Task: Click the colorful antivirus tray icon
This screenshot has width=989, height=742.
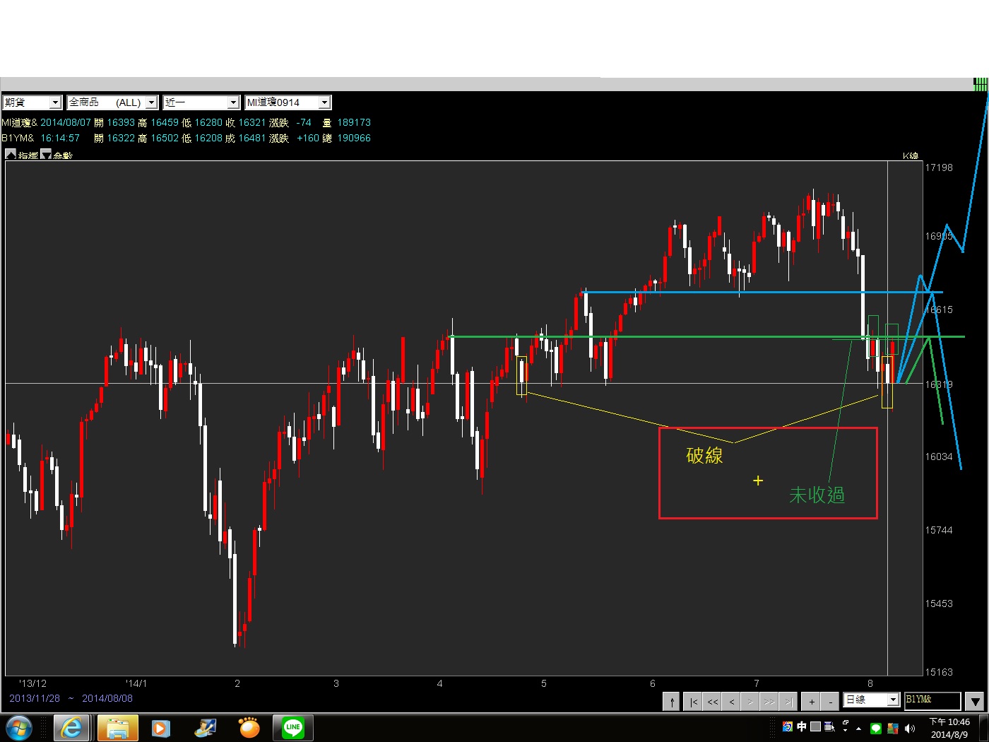Action: (x=893, y=728)
